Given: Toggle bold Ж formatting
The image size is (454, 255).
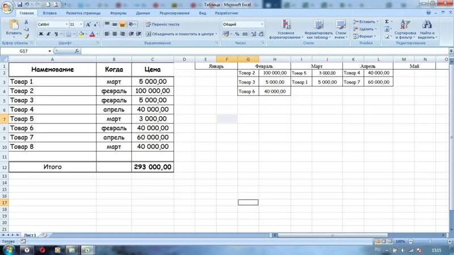Looking at the screenshot, I should coord(41,34).
